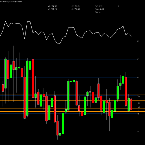Click the orange level label 10
Screen dimensions: 145x145
pyautogui.click(x=139, y=107)
